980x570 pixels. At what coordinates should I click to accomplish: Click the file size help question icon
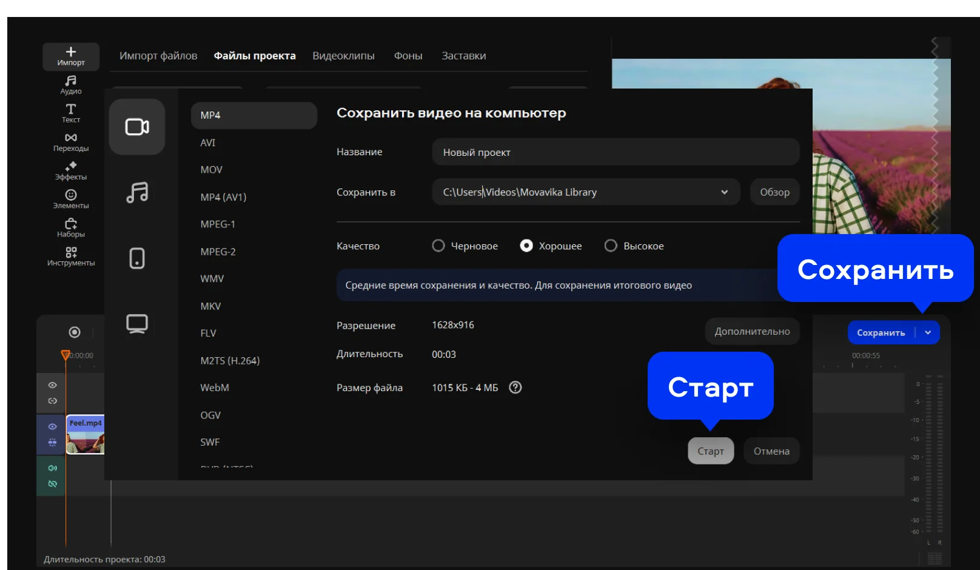(x=515, y=387)
